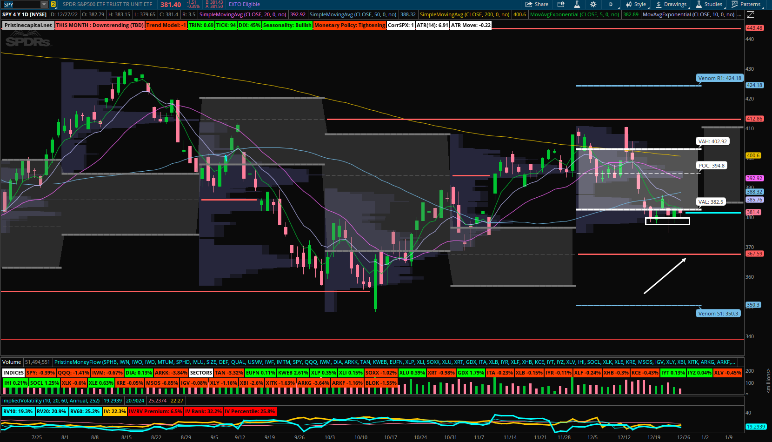Click the IV: 22.3% label
772x442 pixels.
point(114,411)
